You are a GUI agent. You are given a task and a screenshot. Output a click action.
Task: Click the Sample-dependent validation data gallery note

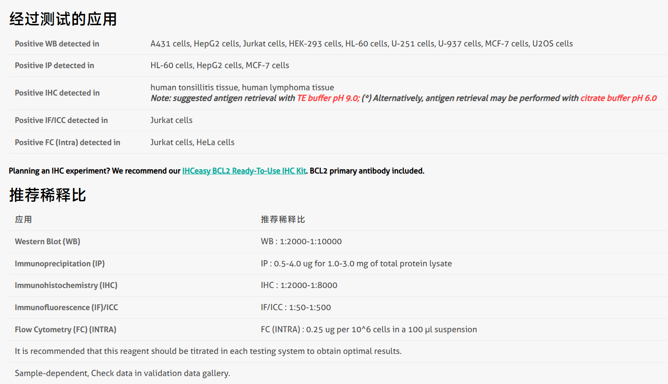click(x=122, y=373)
